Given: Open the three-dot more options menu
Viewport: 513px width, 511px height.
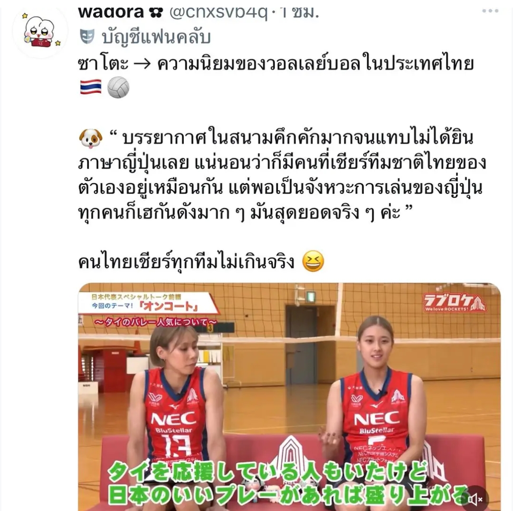Looking at the screenshot, I should pos(490,11).
